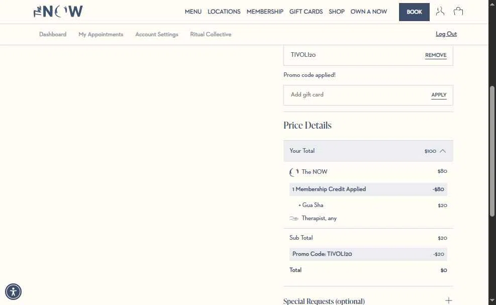Open the MENU navigation item
The height and width of the screenshot is (305, 496).
tap(193, 12)
